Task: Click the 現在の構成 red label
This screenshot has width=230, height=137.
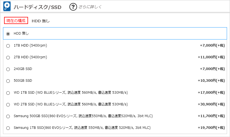Action: tap(16, 20)
